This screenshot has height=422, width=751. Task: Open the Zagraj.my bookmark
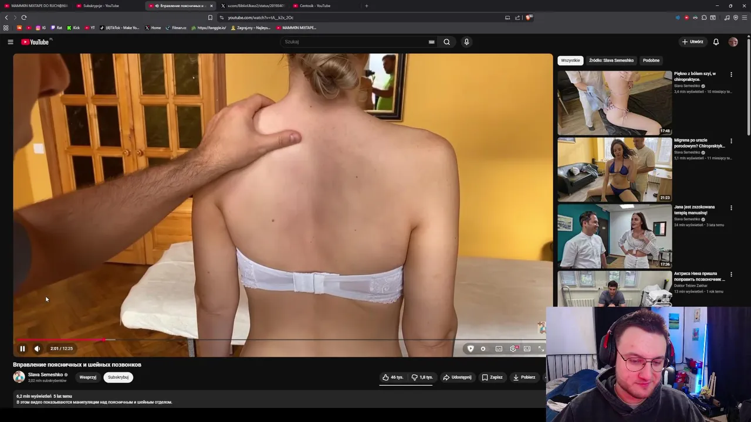251,28
